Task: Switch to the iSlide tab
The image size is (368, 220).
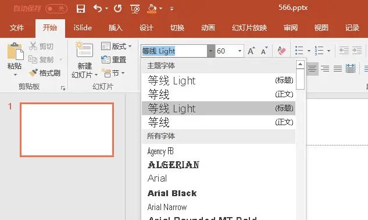Action: (83, 28)
